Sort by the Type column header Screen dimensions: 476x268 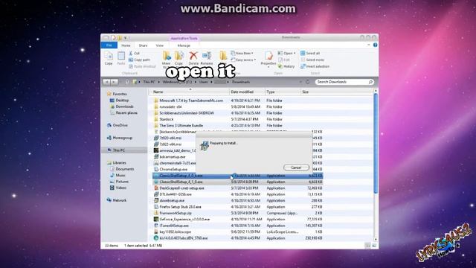coord(283,92)
